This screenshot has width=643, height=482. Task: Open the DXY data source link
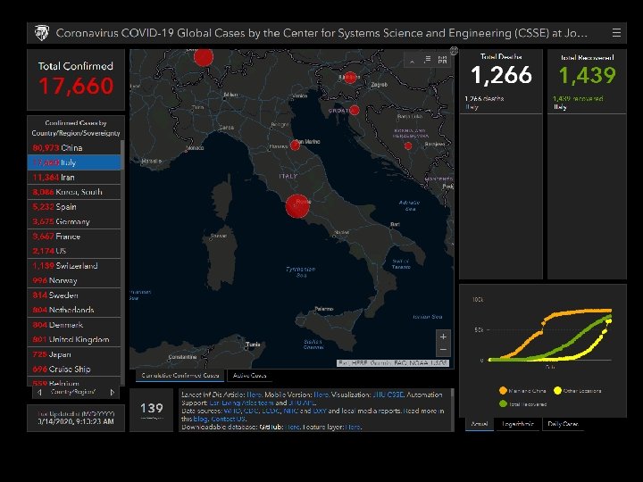(x=320, y=411)
